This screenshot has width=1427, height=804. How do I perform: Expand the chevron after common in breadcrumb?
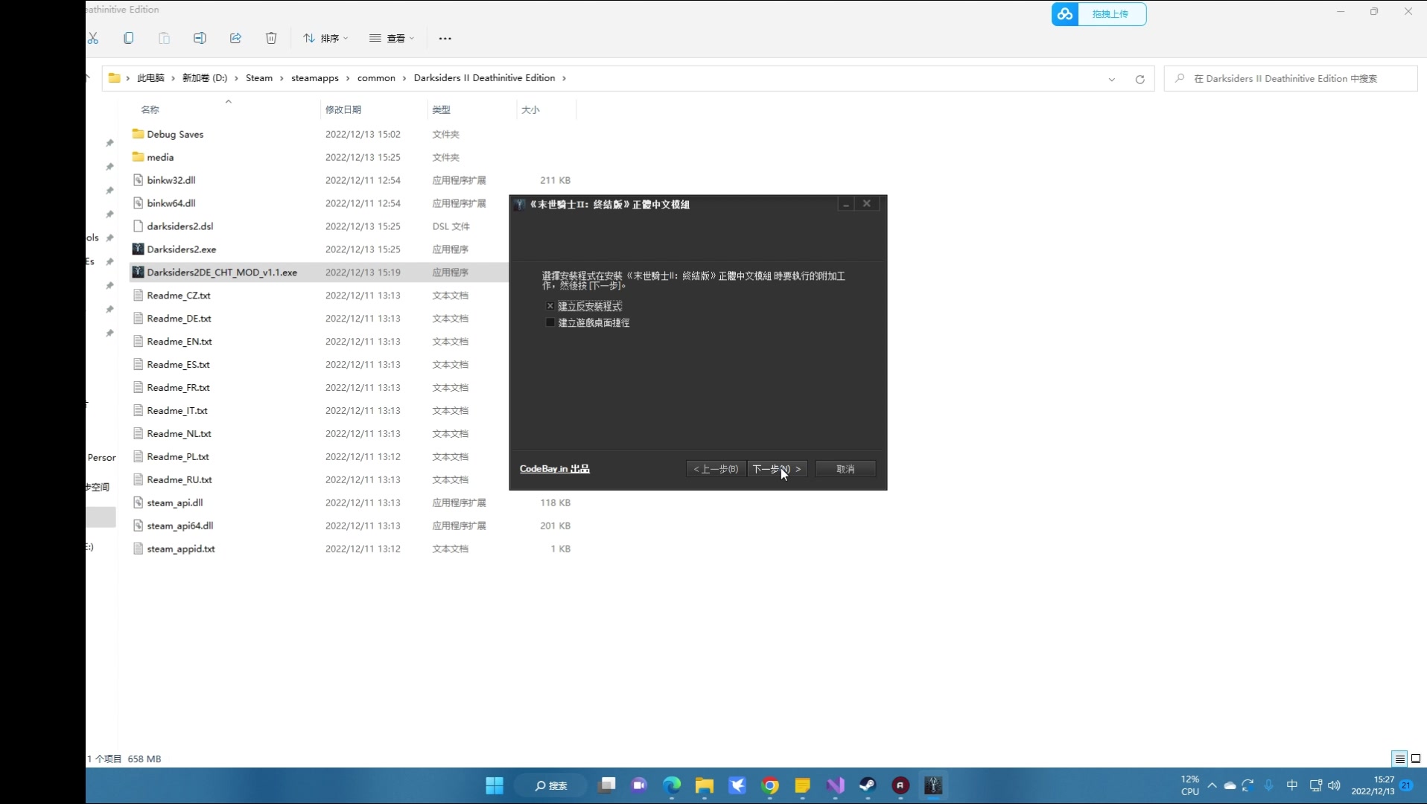coord(404,78)
